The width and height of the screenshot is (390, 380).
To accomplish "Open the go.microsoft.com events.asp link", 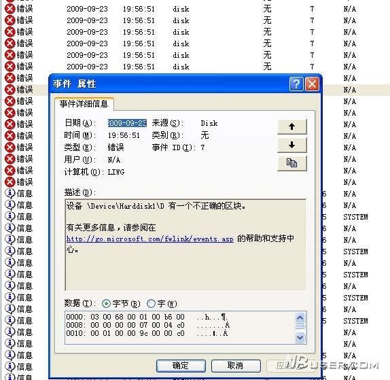I will (150, 239).
